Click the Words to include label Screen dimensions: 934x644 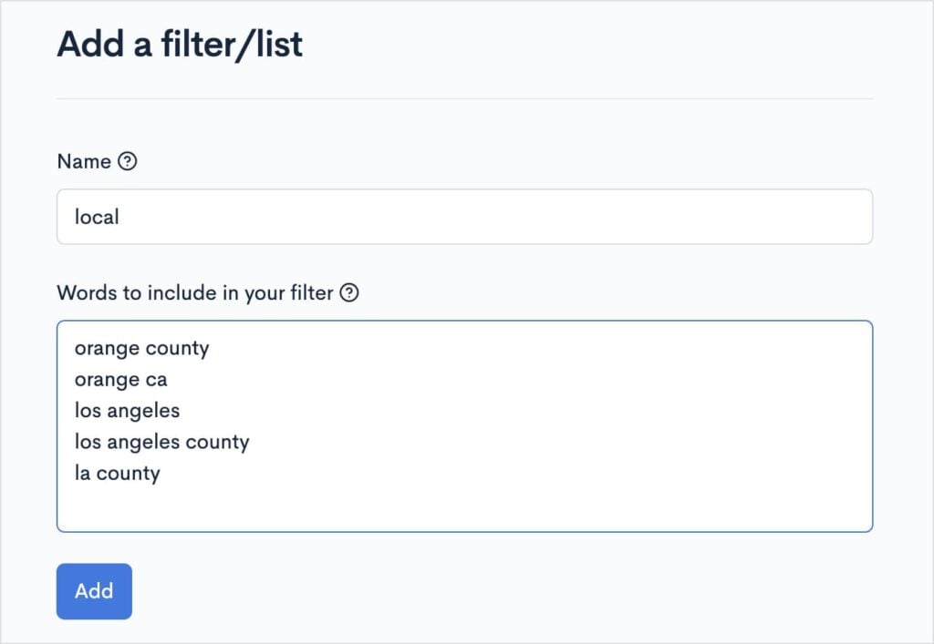coord(196,293)
